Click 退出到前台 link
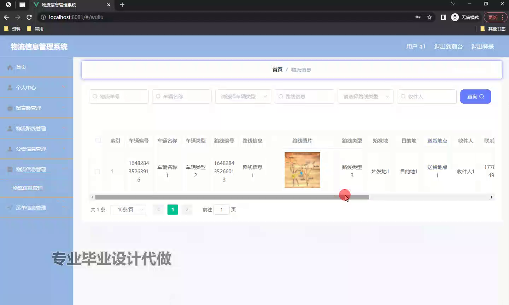The image size is (509, 305). [x=448, y=47]
